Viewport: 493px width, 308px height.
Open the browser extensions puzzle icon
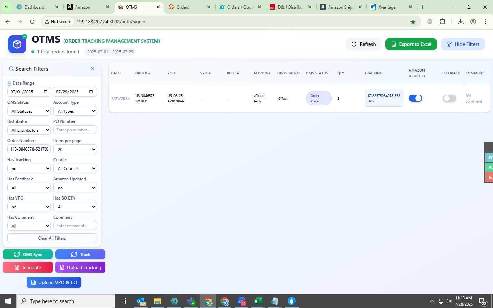point(442,22)
